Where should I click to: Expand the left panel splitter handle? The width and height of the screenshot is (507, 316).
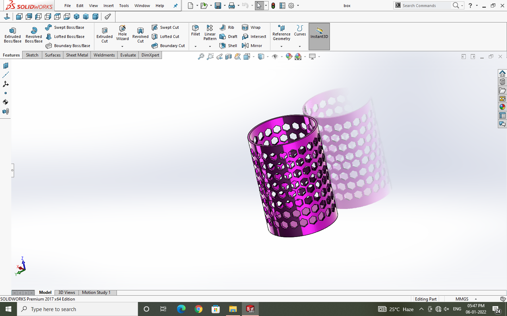point(12,170)
